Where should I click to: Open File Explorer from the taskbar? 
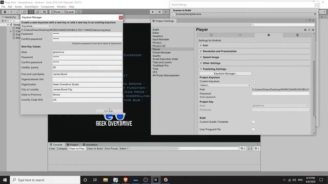pos(106,180)
